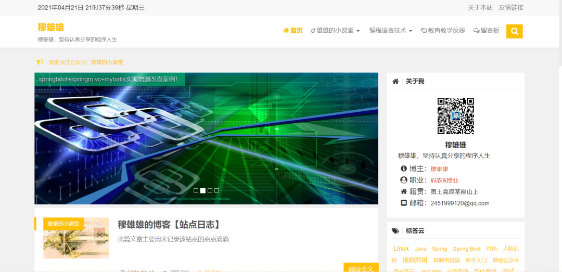Click the home icon beside 首页
Screen dimensions: 562x272
(286, 31)
